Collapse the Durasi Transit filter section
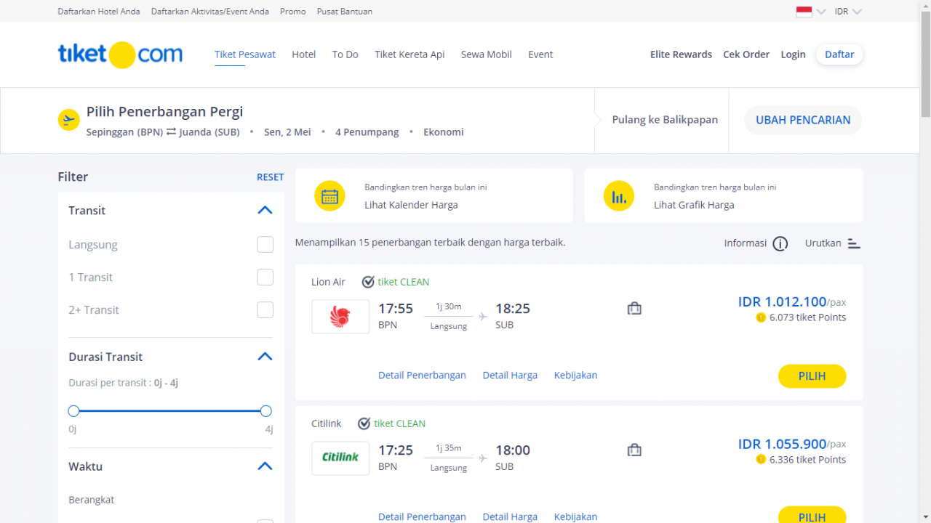Image resolution: width=931 pixels, height=523 pixels. click(x=265, y=357)
